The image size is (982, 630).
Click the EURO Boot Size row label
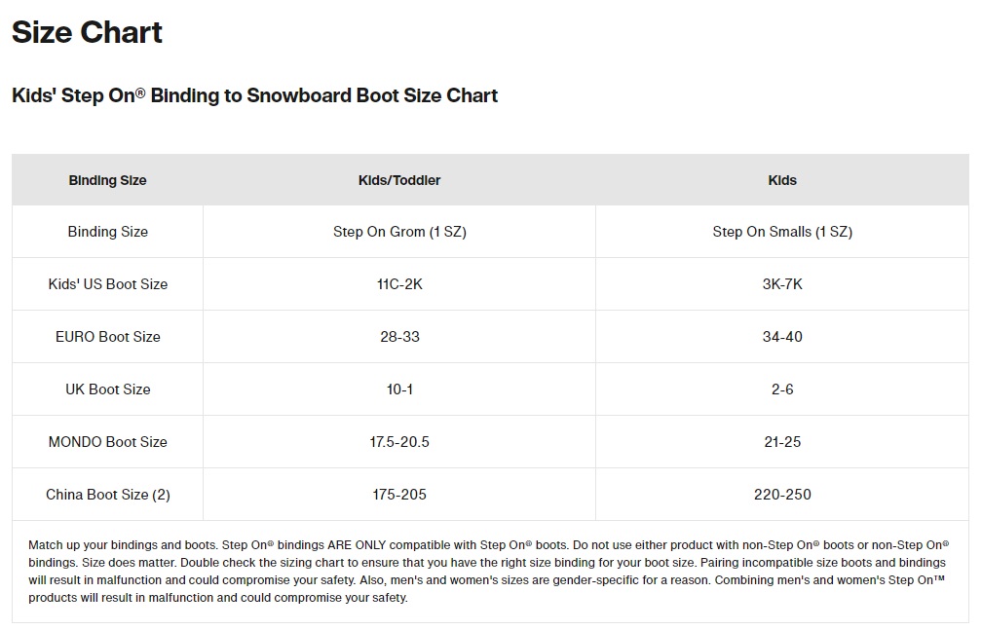107,337
